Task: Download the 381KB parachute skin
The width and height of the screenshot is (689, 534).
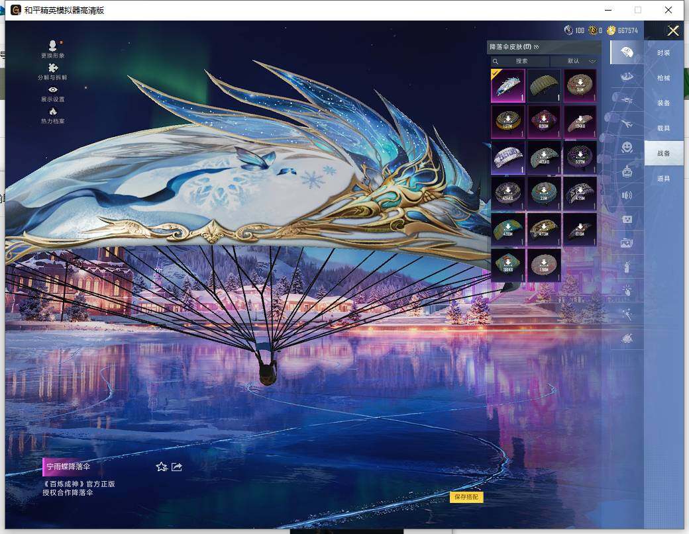Action: pyautogui.click(x=508, y=265)
